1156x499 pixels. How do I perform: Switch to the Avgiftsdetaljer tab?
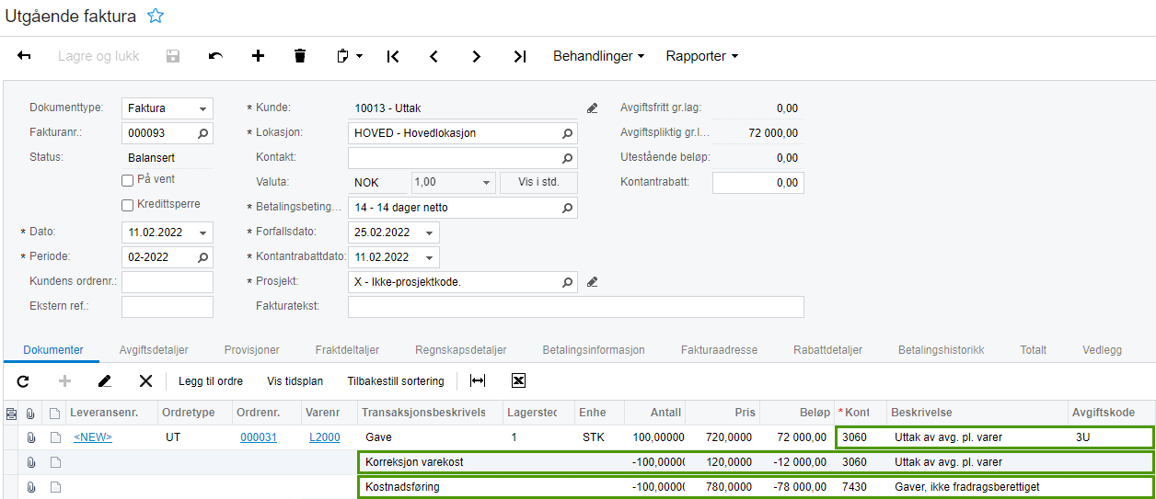tap(154, 350)
